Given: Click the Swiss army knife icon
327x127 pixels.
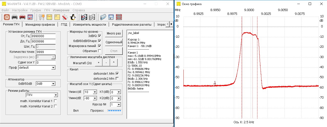Looking at the screenshot, I should point(65,17).
